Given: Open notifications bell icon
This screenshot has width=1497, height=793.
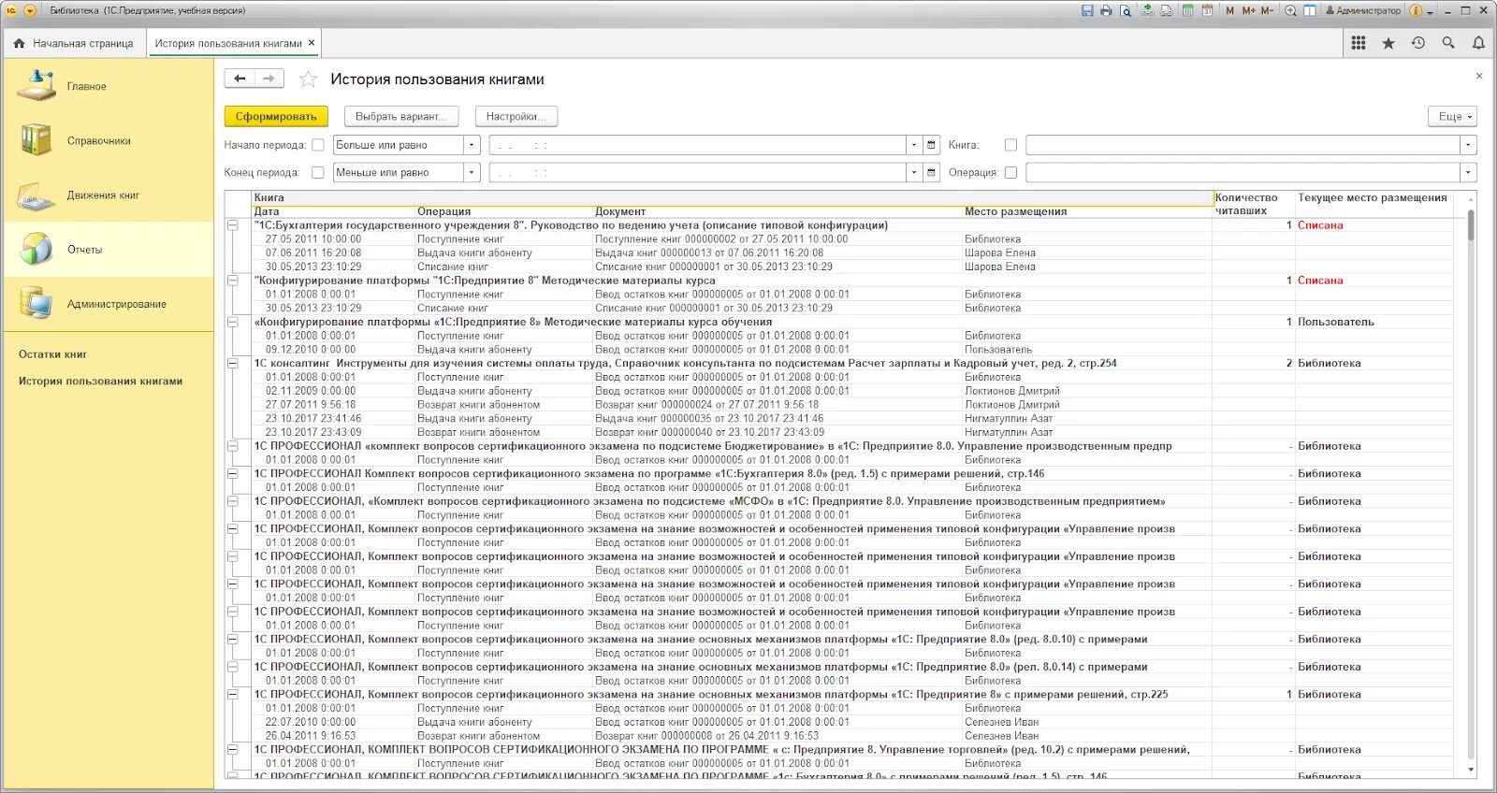Looking at the screenshot, I should click(x=1478, y=43).
